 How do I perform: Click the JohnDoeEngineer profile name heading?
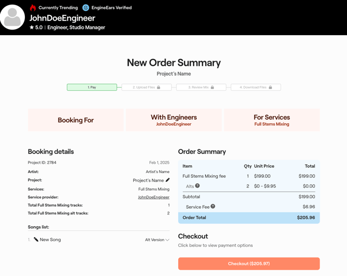pyautogui.click(x=62, y=18)
